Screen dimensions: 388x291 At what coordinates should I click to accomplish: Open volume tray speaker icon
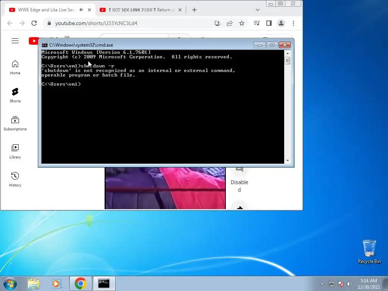click(349, 284)
